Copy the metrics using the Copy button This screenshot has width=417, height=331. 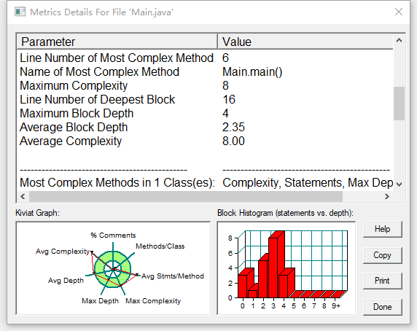coord(383,255)
